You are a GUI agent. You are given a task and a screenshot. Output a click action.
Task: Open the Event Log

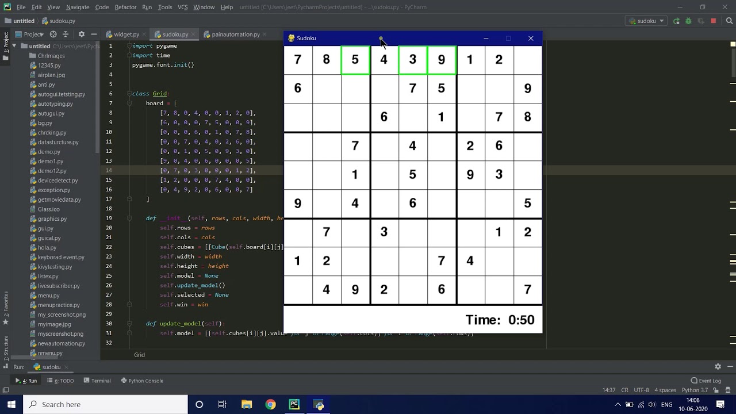[706, 381]
